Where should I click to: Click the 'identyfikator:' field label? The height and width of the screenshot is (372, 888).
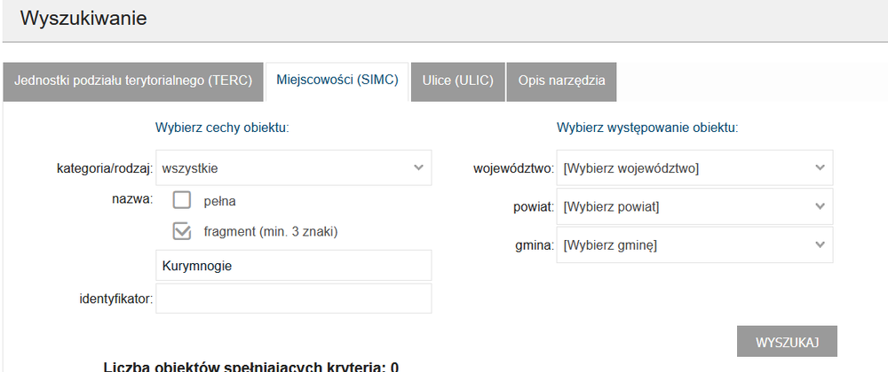click(x=116, y=299)
